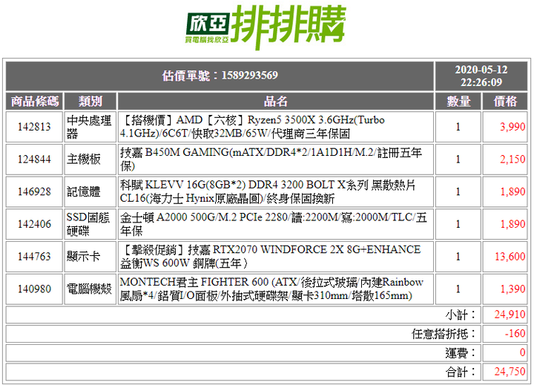Click the price 2,150
The height and width of the screenshot is (385, 534).
tap(512, 159)
